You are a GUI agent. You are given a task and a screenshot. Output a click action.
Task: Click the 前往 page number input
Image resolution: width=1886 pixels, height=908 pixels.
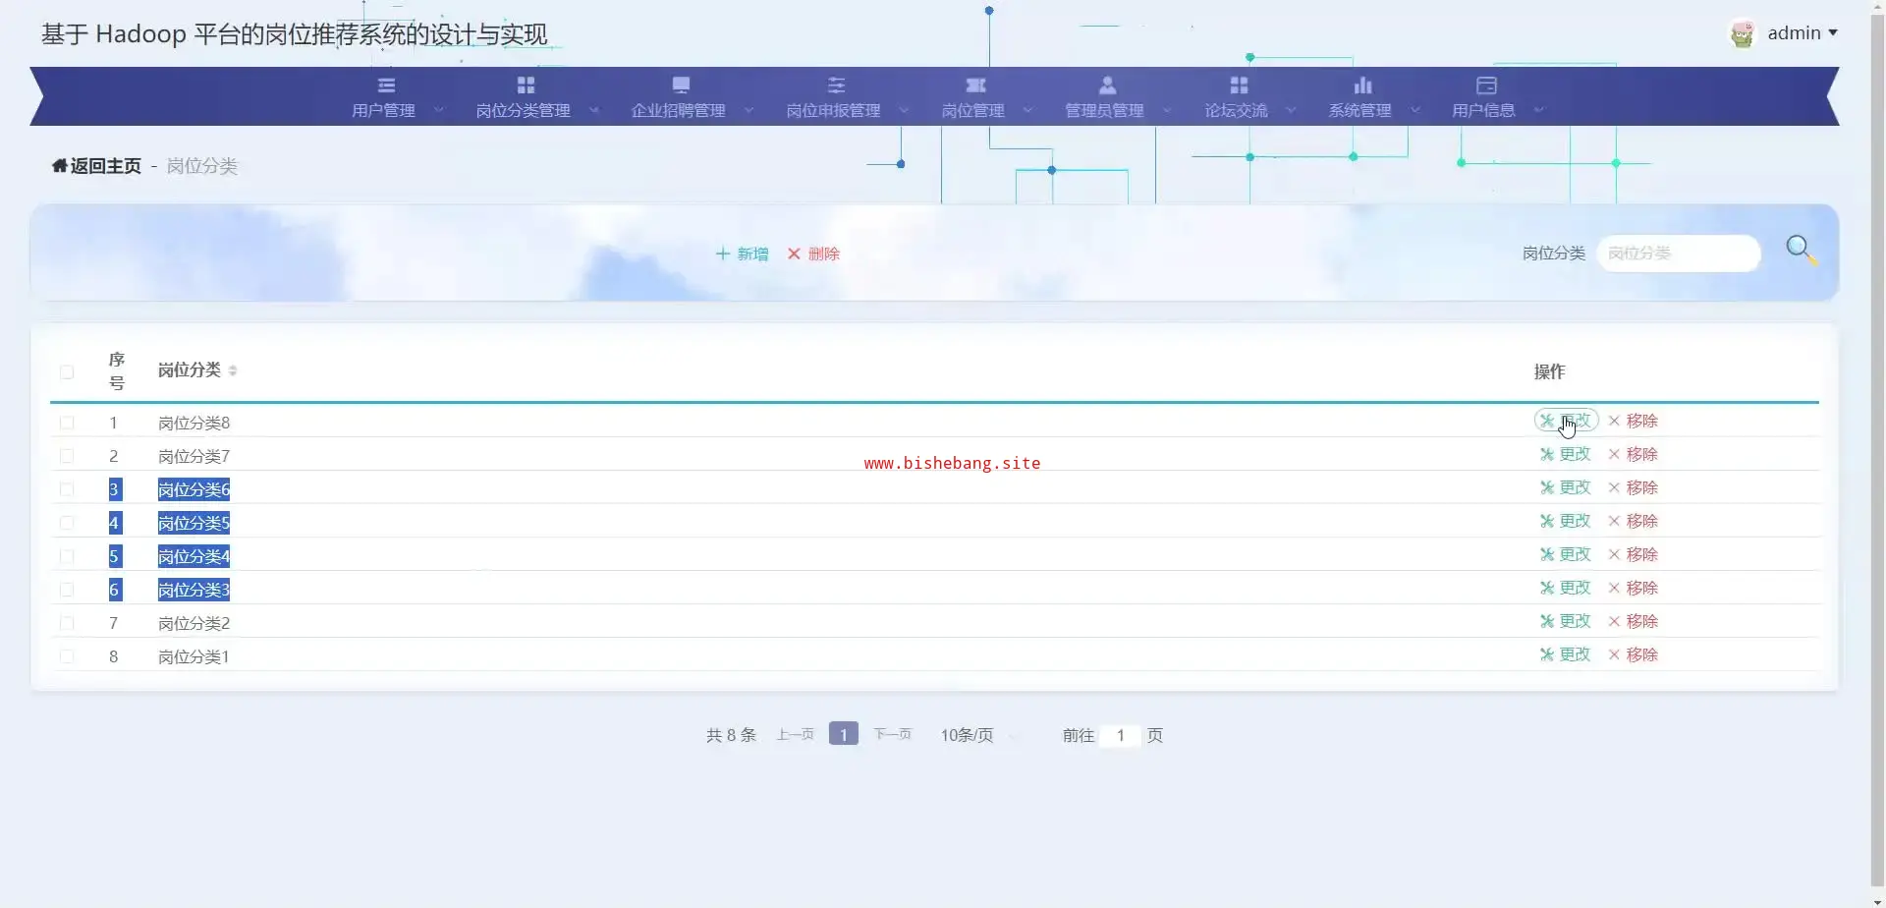(1120, 735)
